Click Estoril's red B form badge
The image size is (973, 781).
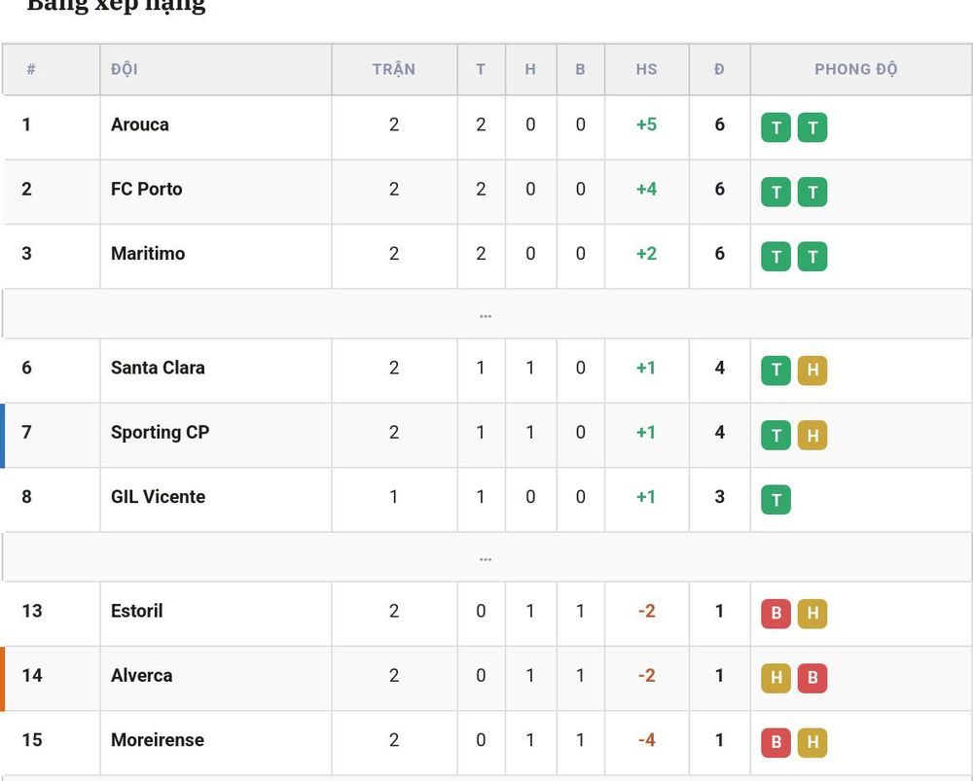(775, 614)
